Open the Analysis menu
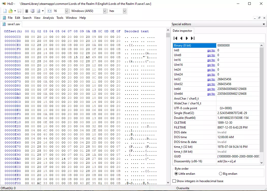This screenshot has width=267, height=191. 48,18
